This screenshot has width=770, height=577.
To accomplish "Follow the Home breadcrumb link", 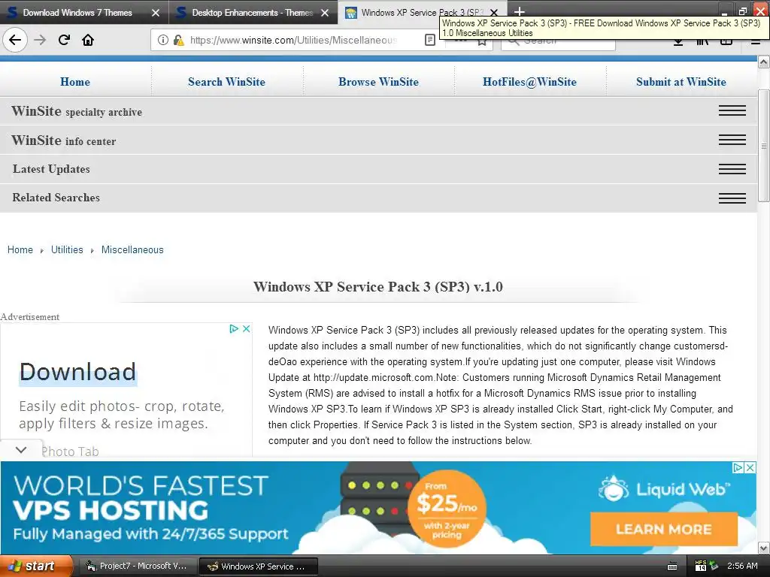I will 20,249.
